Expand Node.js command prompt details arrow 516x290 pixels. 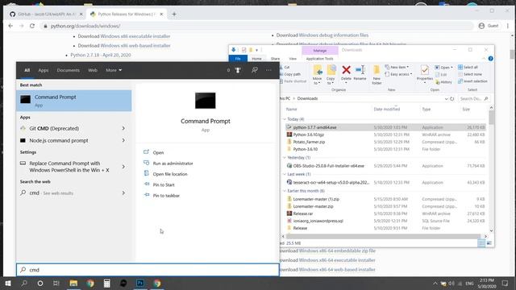coord(123,140)
